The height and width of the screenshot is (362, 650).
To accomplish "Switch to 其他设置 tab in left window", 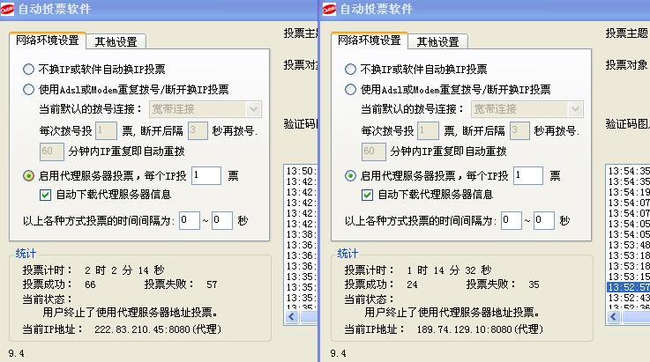I will [x=116, y=41].
